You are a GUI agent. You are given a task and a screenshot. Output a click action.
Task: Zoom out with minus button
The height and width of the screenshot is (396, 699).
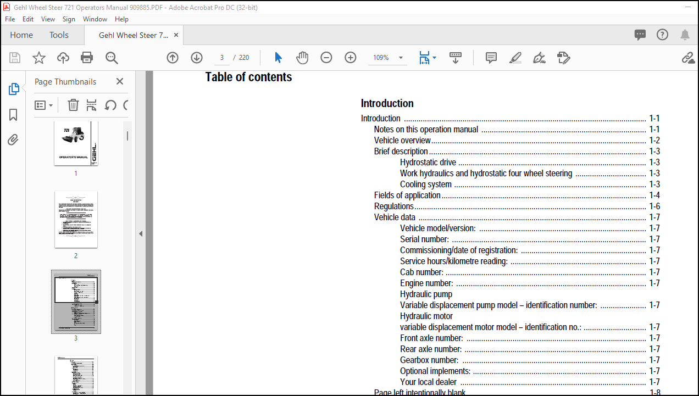pos(326,58)
